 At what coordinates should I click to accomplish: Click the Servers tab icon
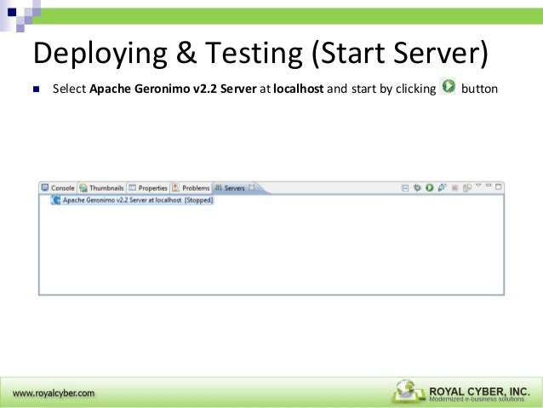tap(218, 188)
